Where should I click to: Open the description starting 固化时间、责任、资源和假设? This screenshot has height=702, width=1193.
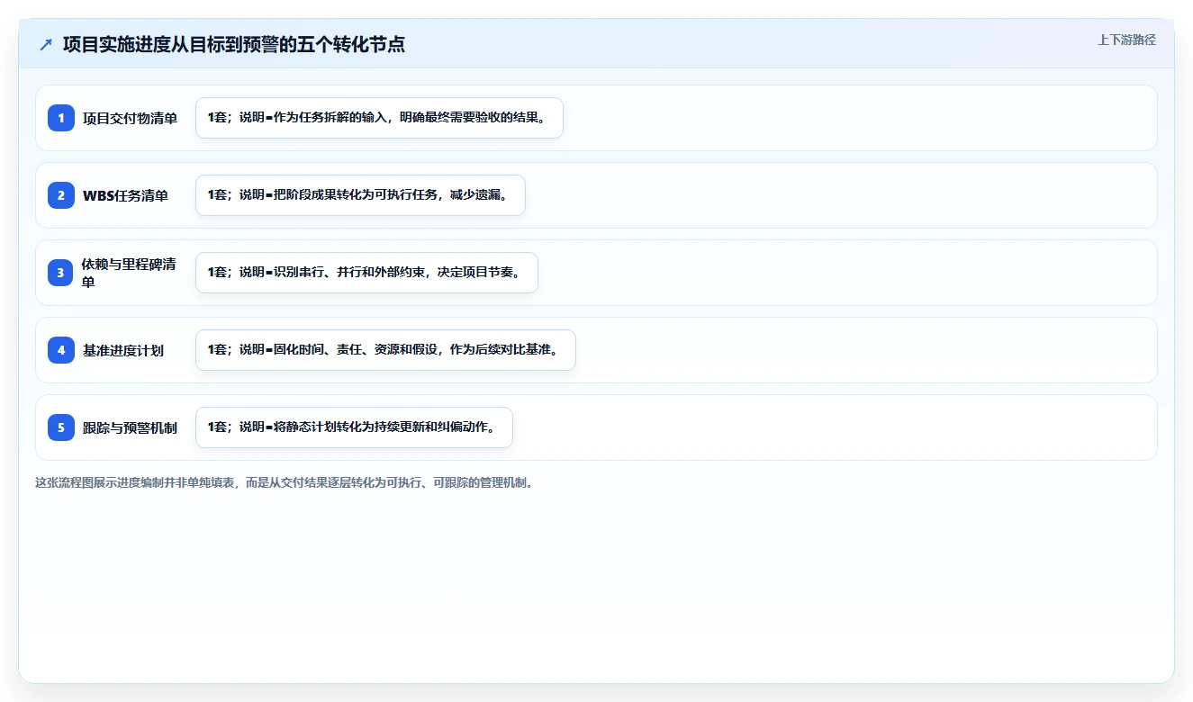385,350
